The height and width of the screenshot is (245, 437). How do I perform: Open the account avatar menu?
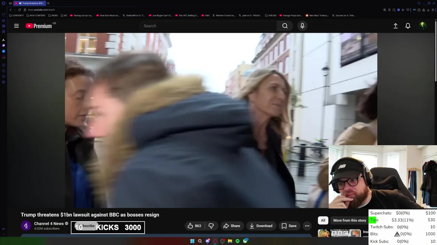point(423,26)
